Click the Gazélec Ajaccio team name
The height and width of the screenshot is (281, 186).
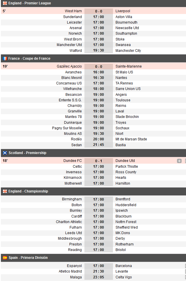click(69, 66)
